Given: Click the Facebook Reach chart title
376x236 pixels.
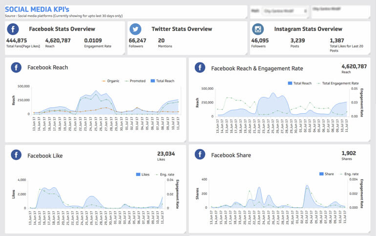Looking at the screenshot, I should (48, 67).
